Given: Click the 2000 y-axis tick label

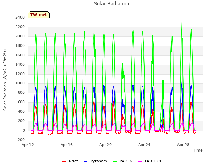Looking at the screenshot, I should point(20,36).
